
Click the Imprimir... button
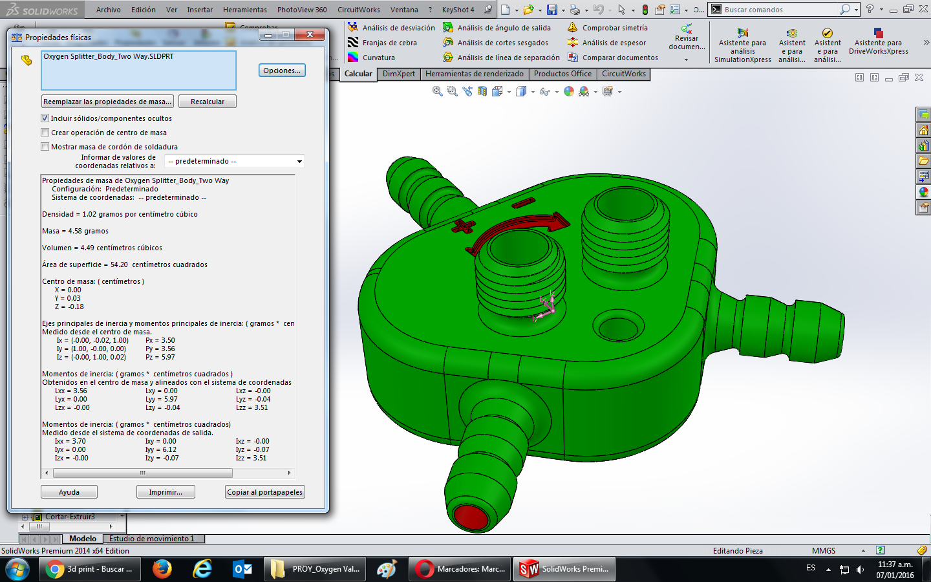pos(166,492)
